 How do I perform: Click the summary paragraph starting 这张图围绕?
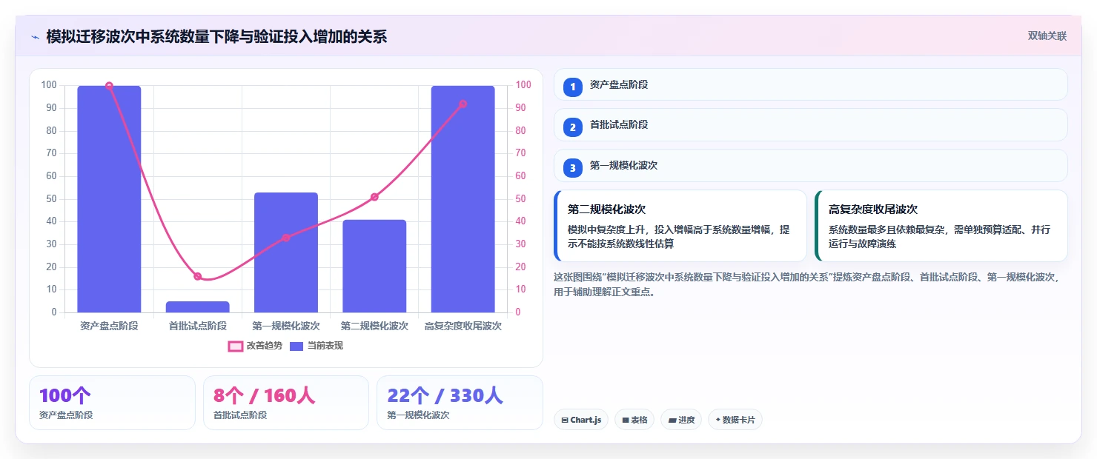[x=810, y=284]
